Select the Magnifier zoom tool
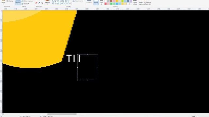The image size is (209, 117). pyautogui.click(x=42, y=3)
